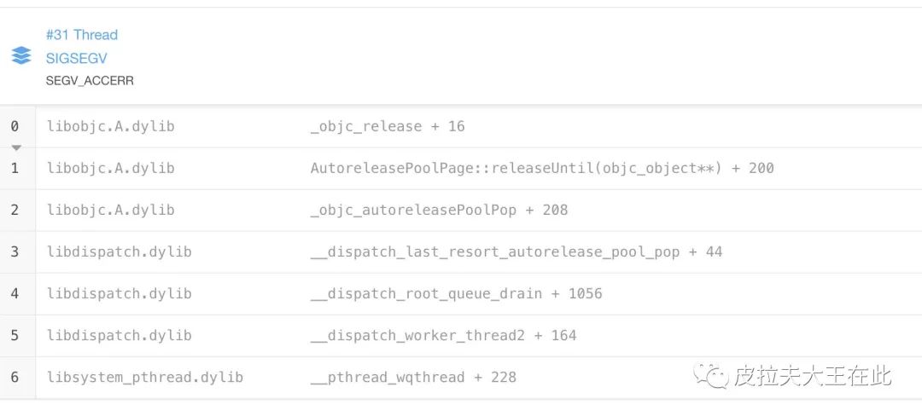Image resolution: width=922 pixels, height=416 pixels.
Task: Click the libsystem_pthread.dylib library name
Action: click(x=145, y=378)
